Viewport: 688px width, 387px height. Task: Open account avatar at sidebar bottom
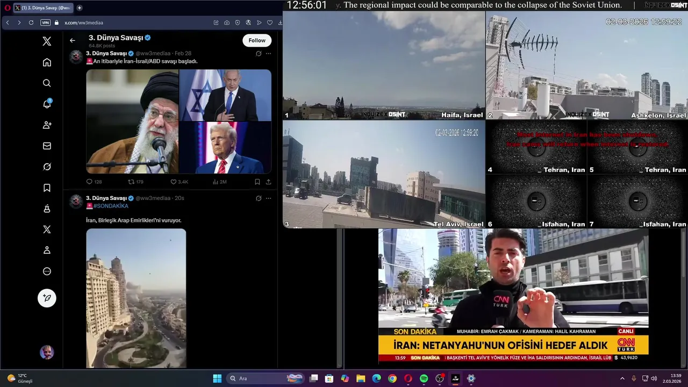(x=47, y=352)
